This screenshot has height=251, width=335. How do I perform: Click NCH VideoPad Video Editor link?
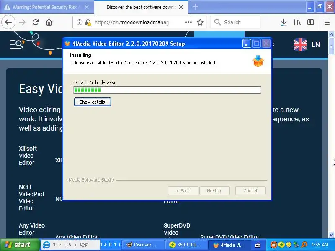click(31, 197)
